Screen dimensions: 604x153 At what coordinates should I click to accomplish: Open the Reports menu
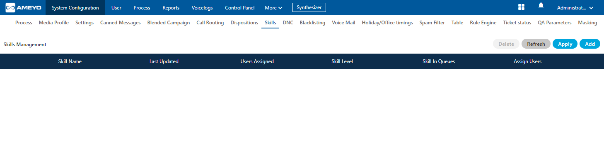(x=171, y=8)
